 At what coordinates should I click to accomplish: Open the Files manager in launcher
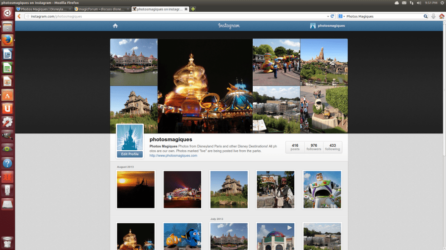click(7, 27)
